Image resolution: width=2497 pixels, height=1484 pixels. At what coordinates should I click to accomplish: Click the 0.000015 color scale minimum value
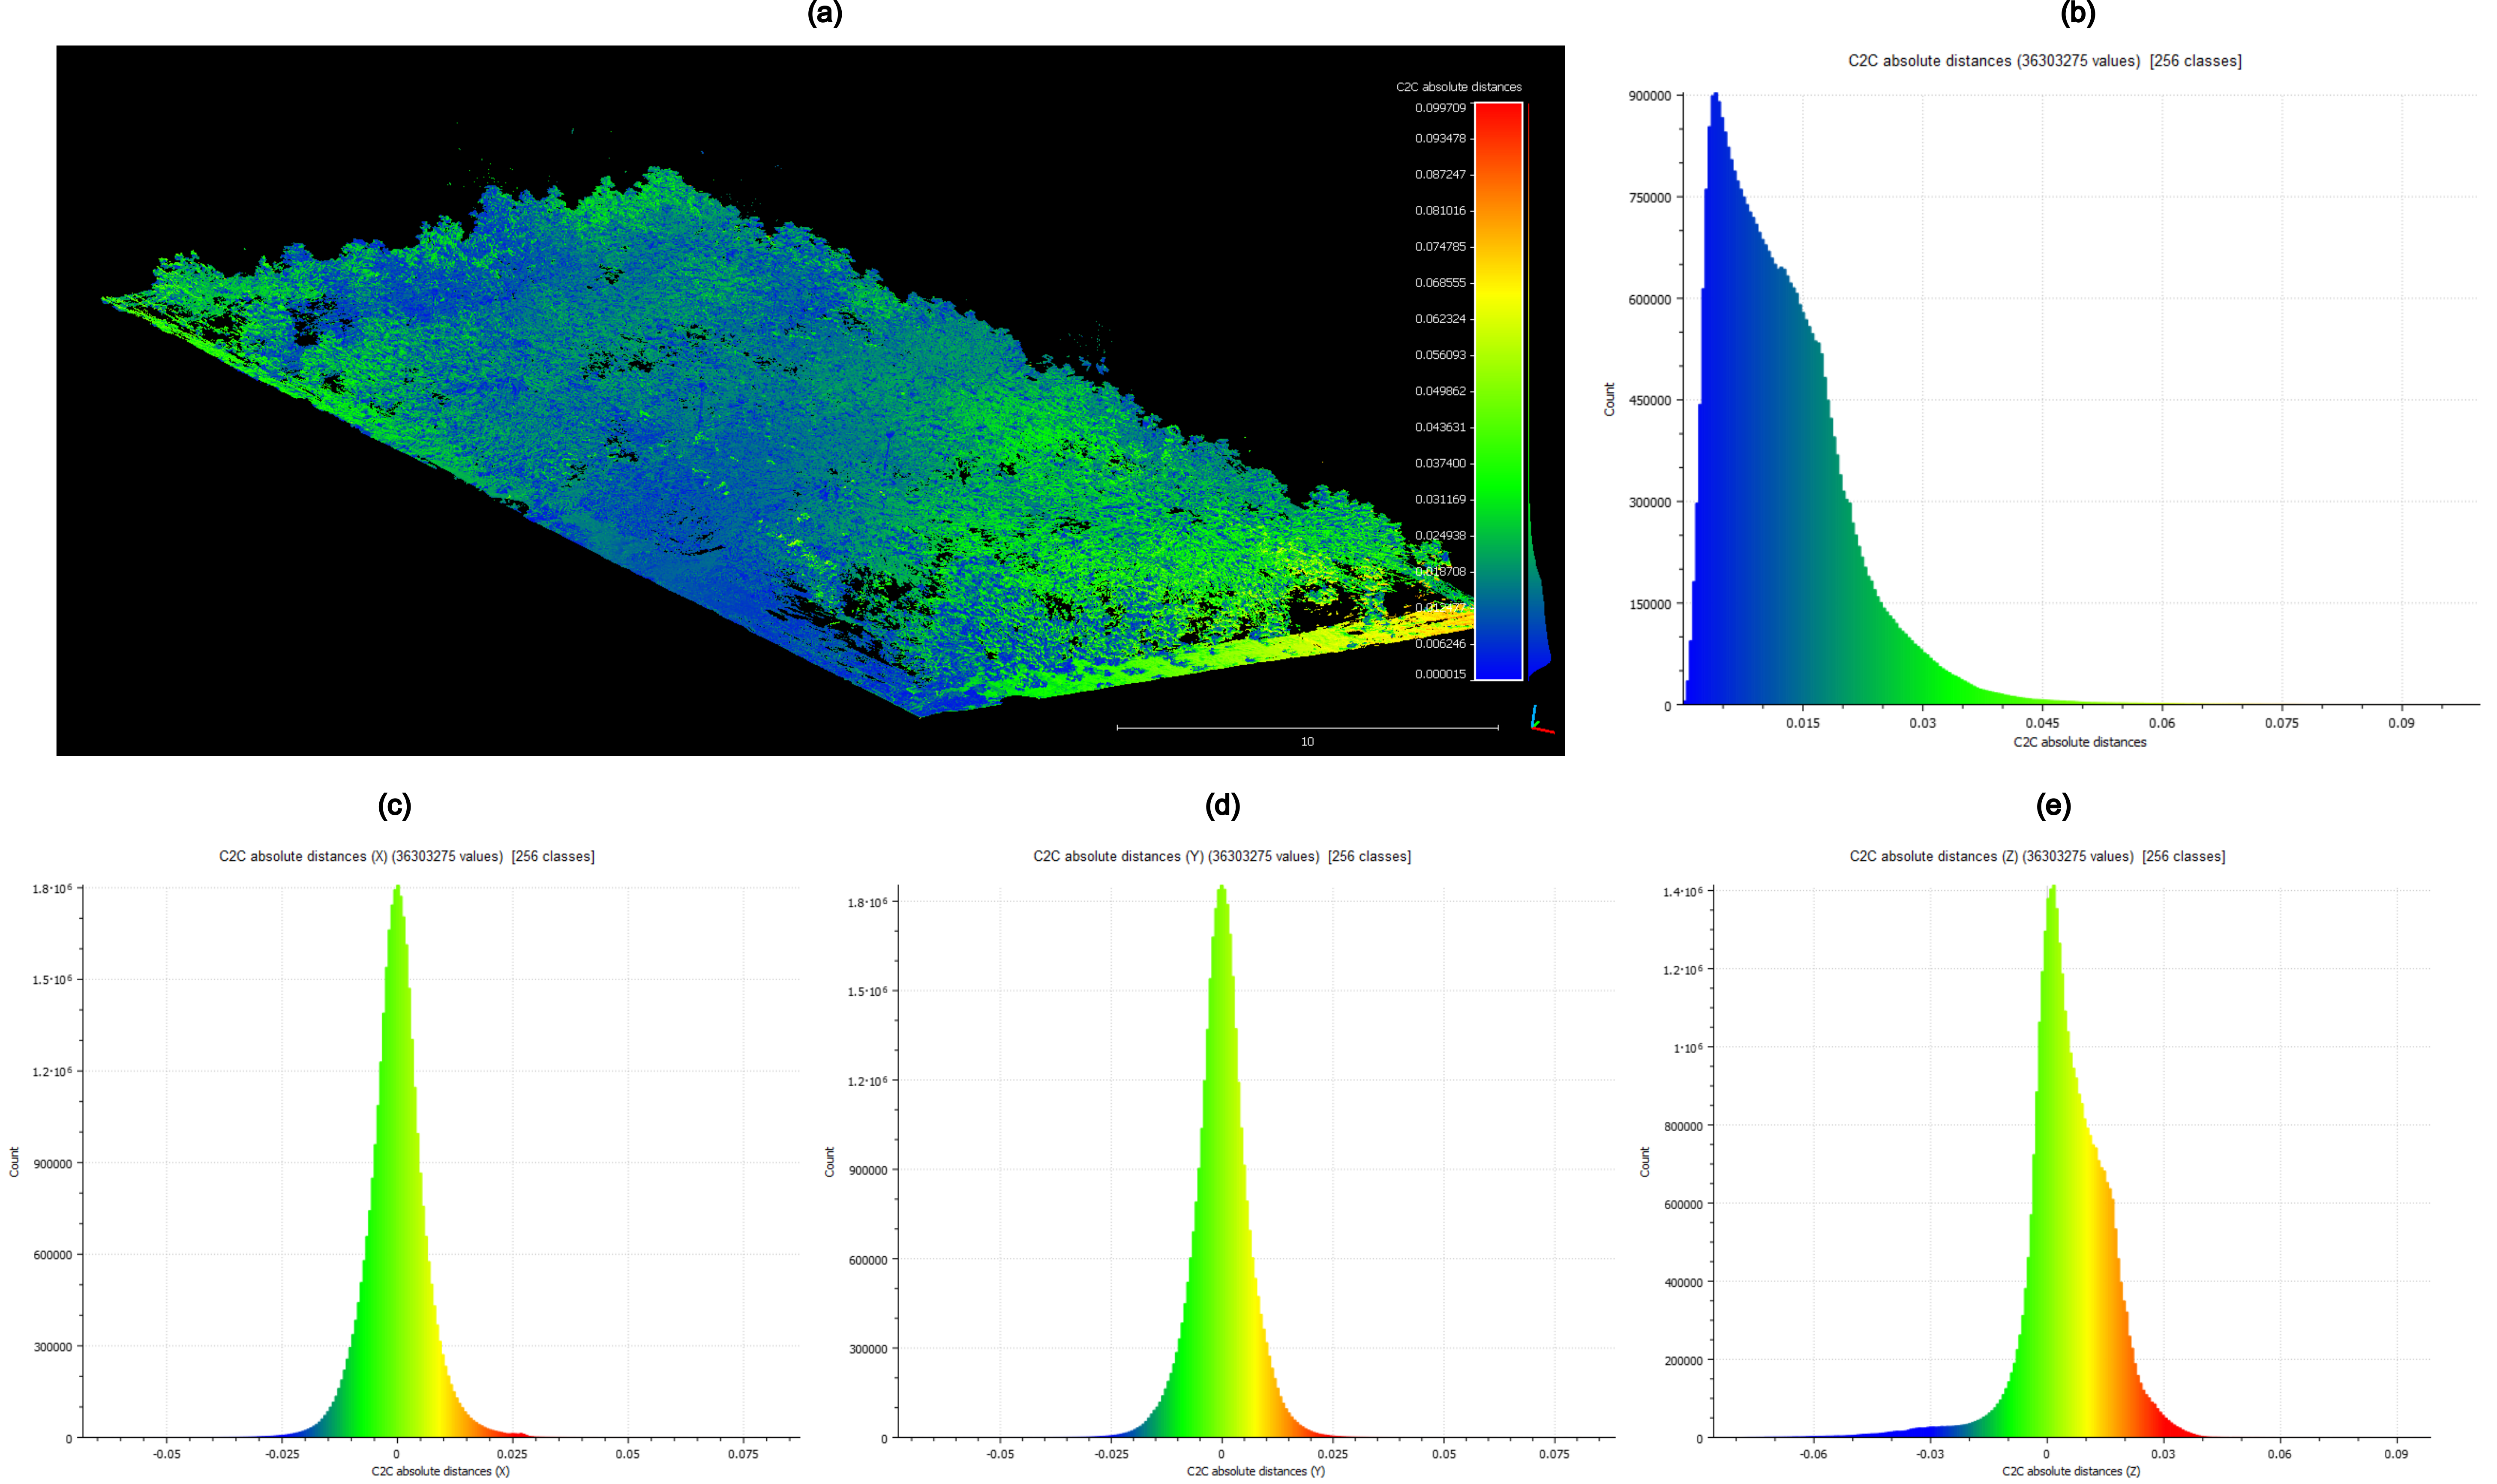pos(1441,674)
